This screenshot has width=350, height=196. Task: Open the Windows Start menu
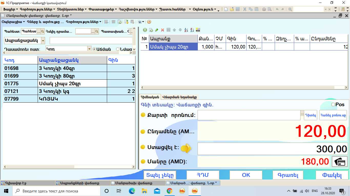coord(6,191)
